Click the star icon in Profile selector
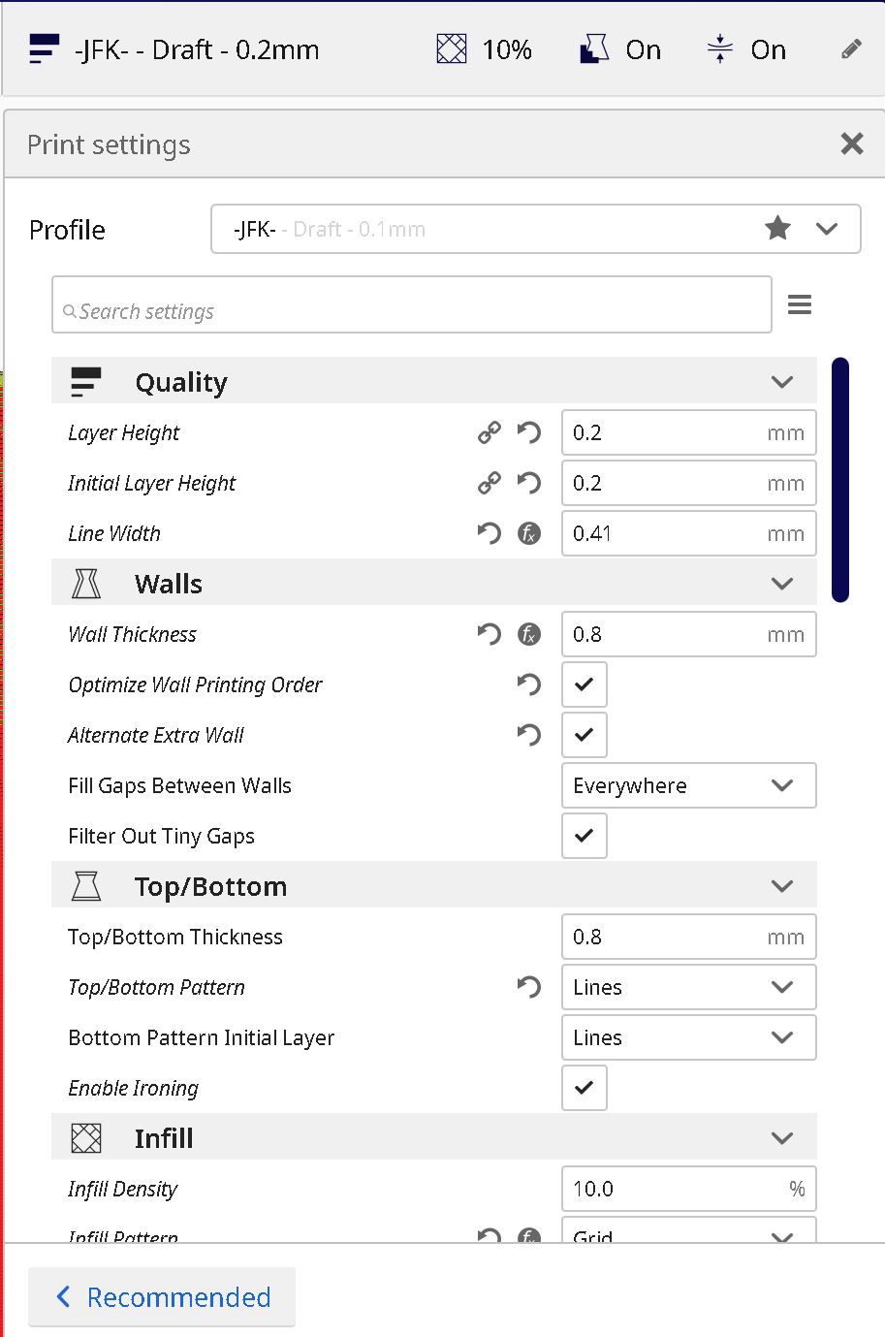The image size is (885, 1337). point(777,229)
